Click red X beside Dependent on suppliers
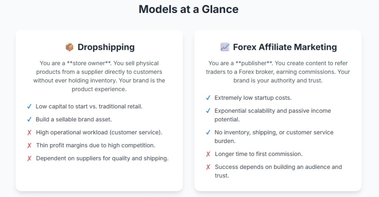Viewport: 379px width, 197px height. coord(29,158)
